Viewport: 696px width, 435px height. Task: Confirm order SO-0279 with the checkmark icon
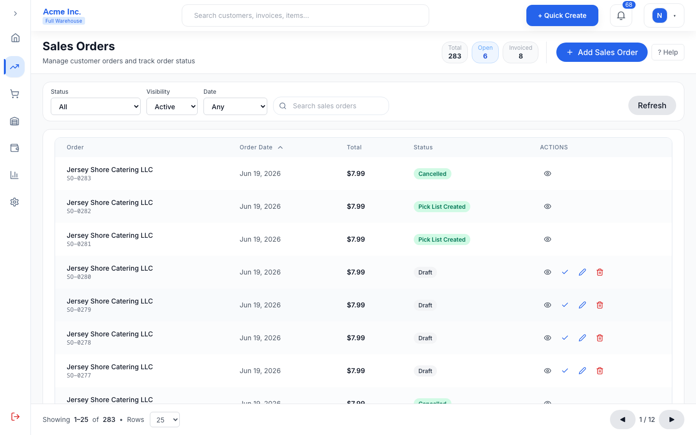[x=565, y=305]
